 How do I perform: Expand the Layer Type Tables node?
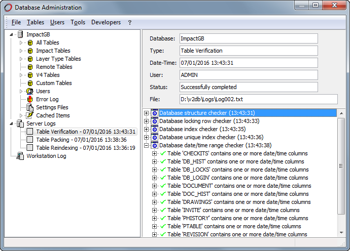(x=21, y=59)
